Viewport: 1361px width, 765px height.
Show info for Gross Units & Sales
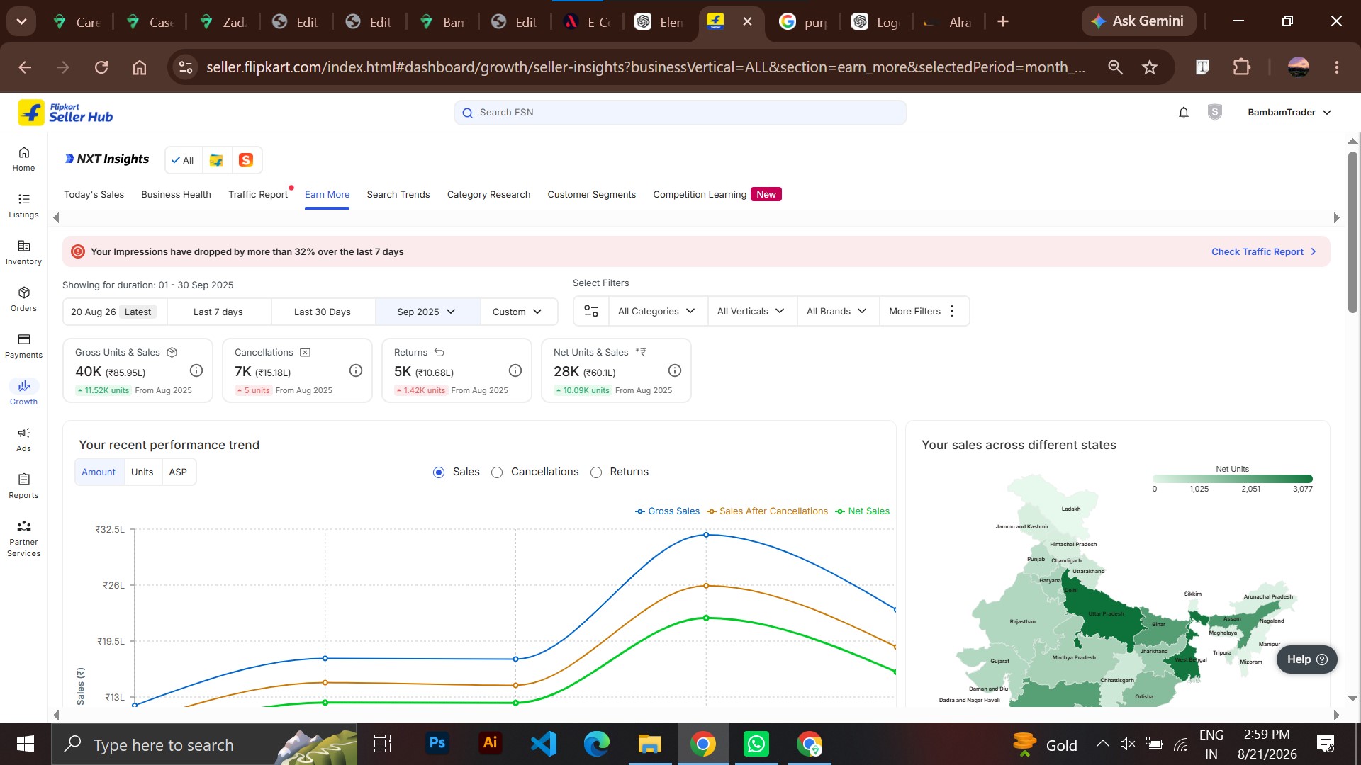[x=196, y=370]
